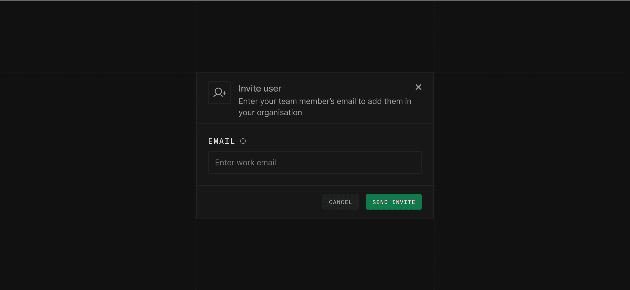Viewport: 630px width, 290px height.
Task: Click the team member's email description text
Action: point(325,107)
